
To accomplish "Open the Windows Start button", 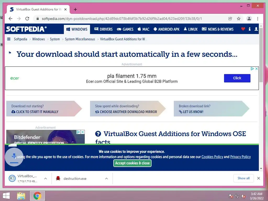I will (x=6, y=196).
